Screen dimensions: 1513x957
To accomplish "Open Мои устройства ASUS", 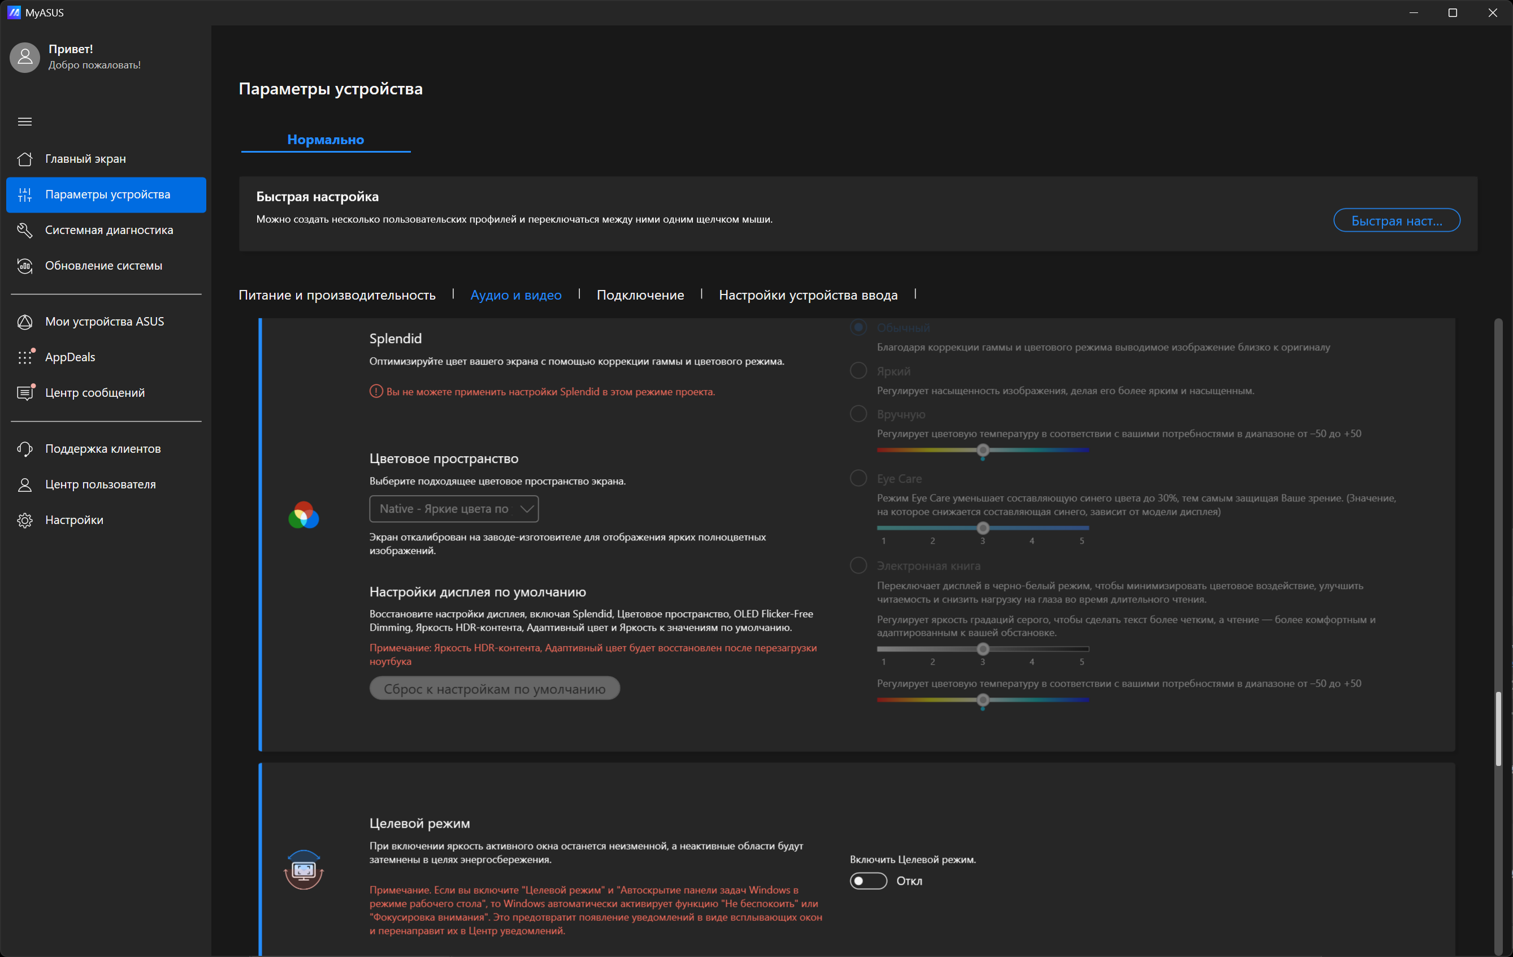I will 106,322.
